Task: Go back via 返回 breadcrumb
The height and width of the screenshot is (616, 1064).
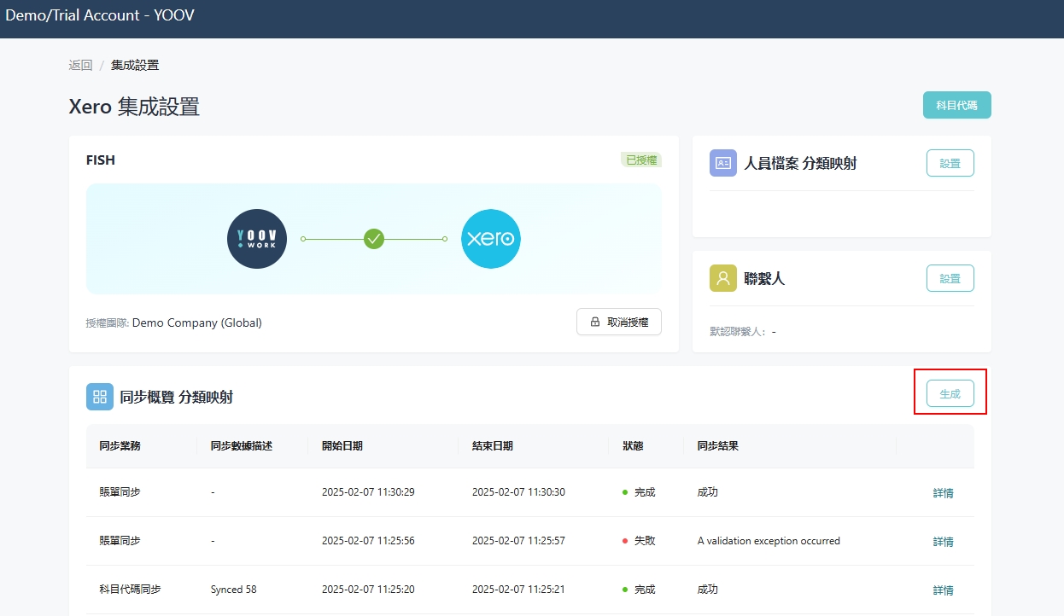Action: [x=80, y=65]
